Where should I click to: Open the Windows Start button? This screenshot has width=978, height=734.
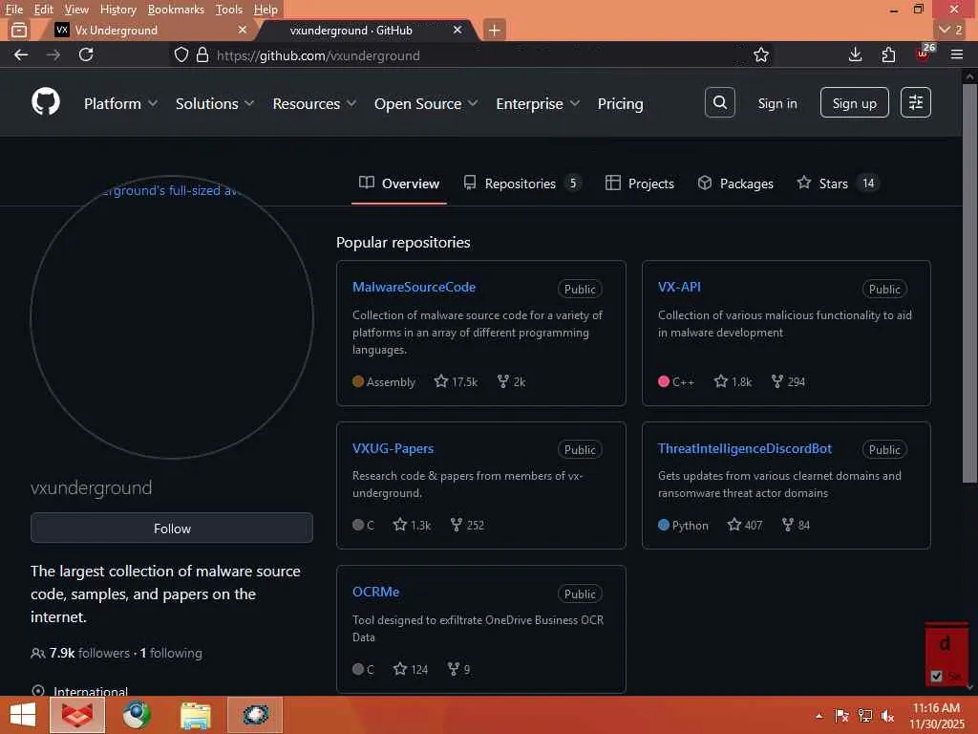23,715
